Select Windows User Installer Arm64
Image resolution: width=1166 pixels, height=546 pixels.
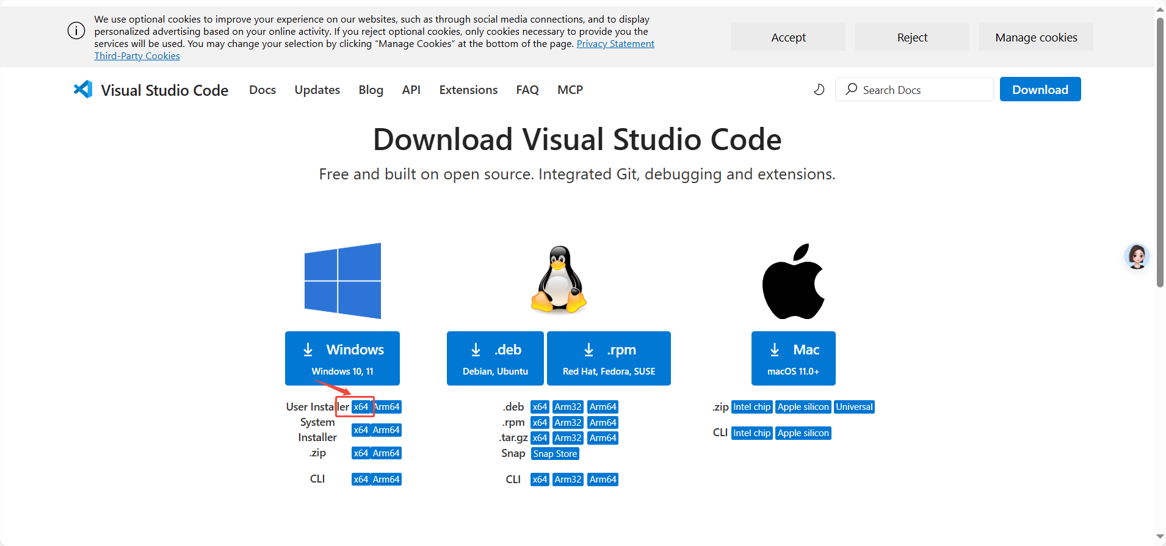click(386, 407)
